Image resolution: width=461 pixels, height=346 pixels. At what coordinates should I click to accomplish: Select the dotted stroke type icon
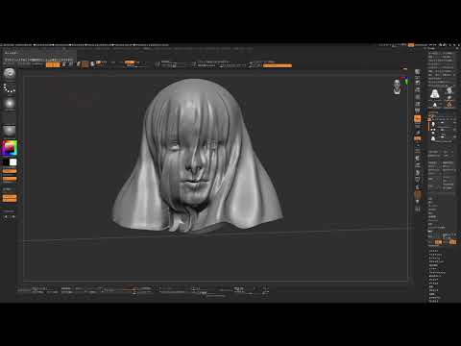(10, 88)
